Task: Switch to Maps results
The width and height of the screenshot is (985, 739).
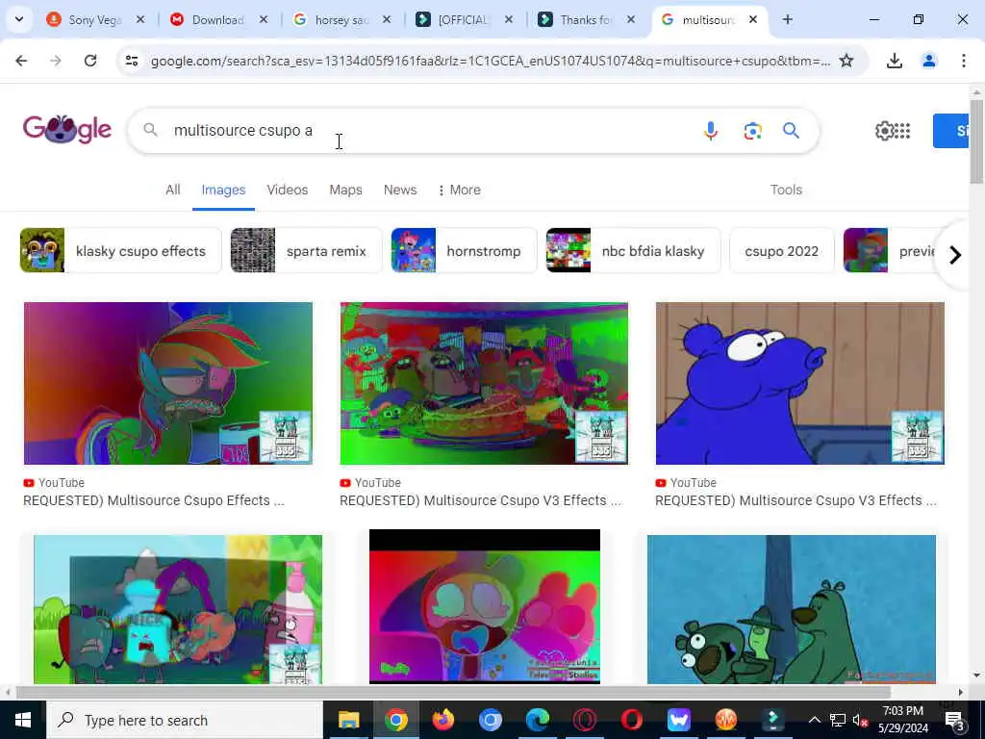Action: [x=345, y=190]
